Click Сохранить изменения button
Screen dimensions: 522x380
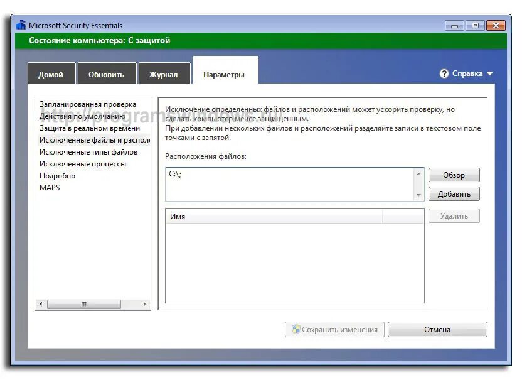pyautogui.click(x=334, y=329)
